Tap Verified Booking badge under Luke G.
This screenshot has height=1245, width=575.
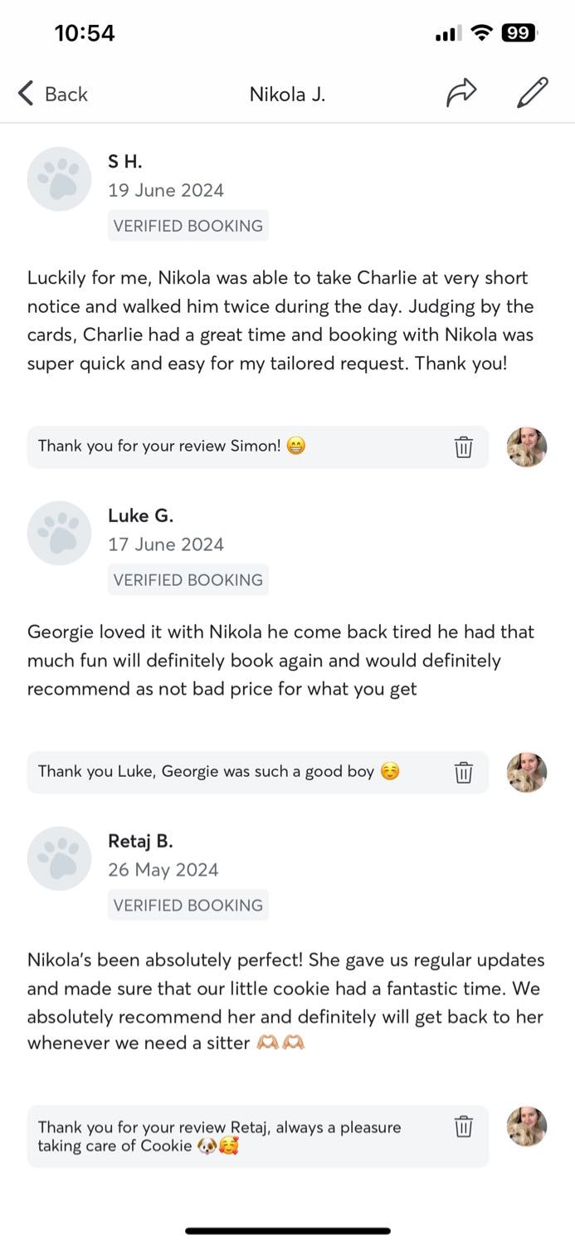[x=188, y=580]
